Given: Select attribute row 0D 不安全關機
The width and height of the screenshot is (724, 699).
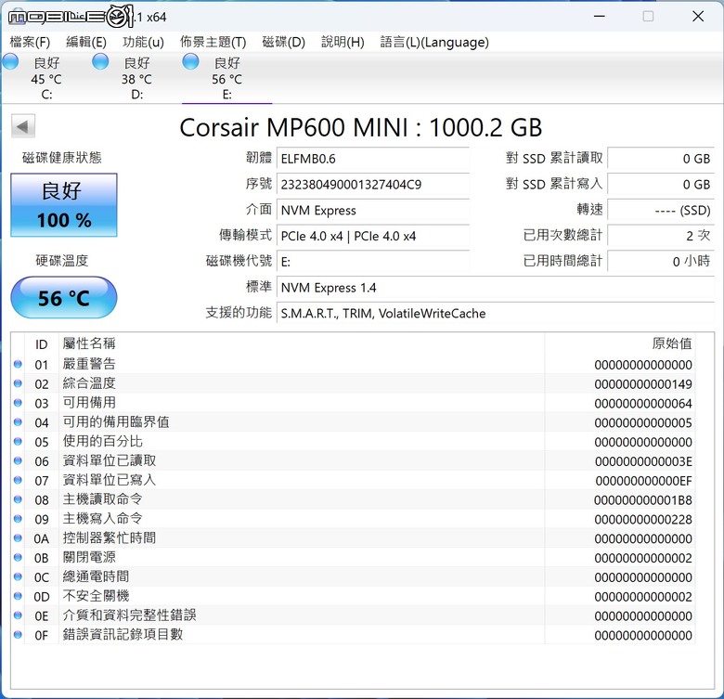Looking at the screenshot, I should [354, 597].
